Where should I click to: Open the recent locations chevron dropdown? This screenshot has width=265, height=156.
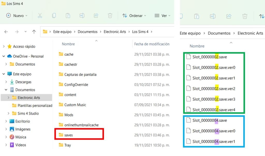(25, 32)
